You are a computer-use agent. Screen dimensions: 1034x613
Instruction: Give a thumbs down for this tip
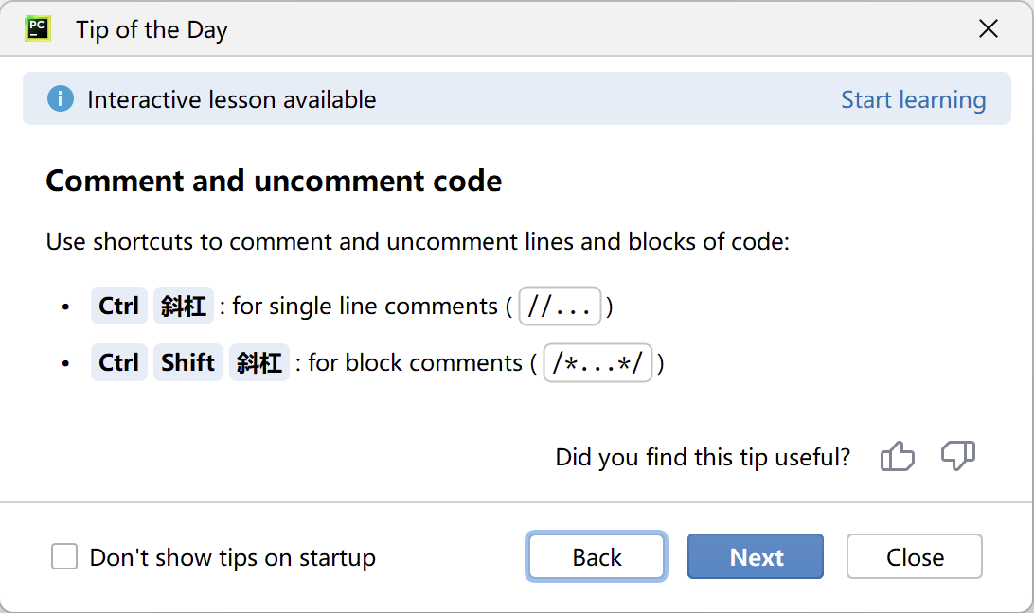(x=958, y=457)
